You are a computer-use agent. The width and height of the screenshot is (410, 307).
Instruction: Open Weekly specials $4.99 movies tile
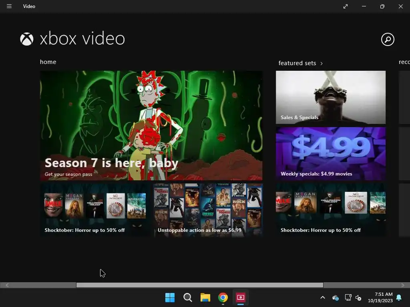click(x=330, y=154)
